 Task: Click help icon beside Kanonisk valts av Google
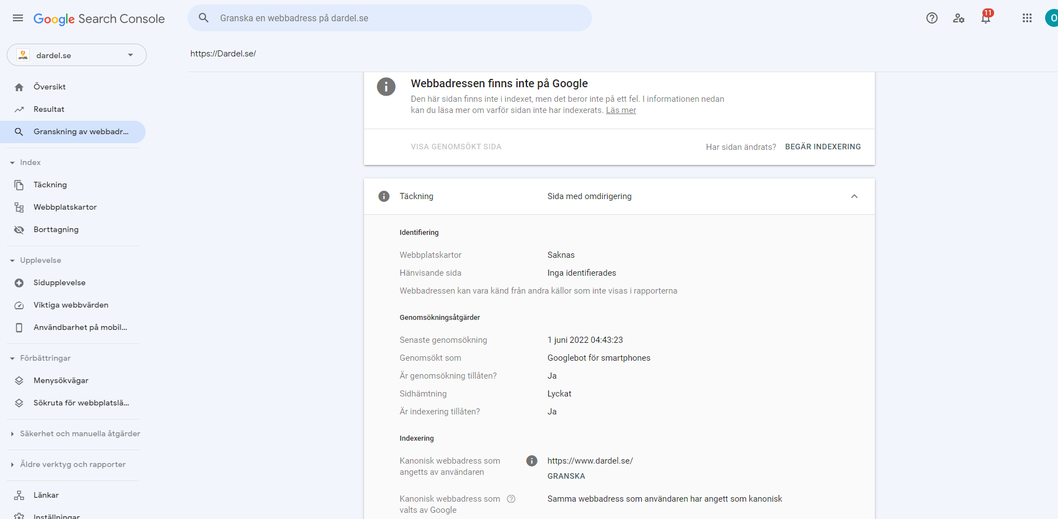tap(511, 499)
